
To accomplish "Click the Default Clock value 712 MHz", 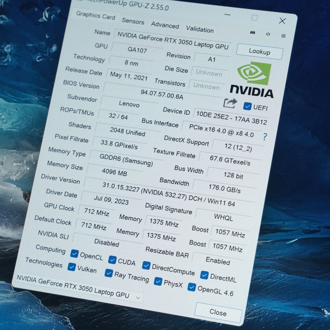I will pyautogui.click(x=93, y=226).
